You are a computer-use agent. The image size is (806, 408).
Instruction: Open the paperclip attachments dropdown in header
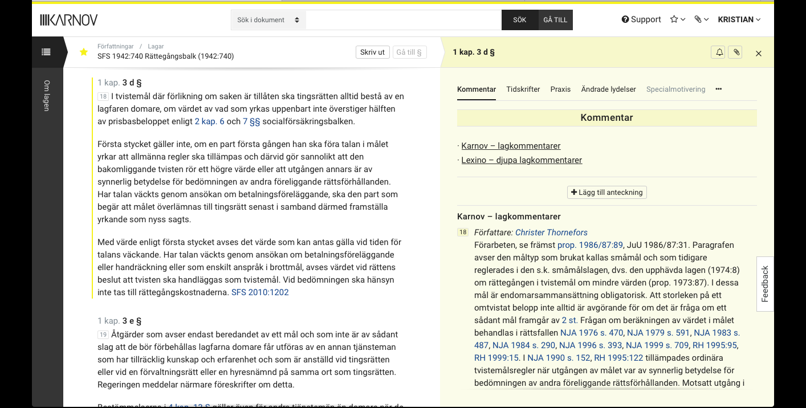click(701, 19)
